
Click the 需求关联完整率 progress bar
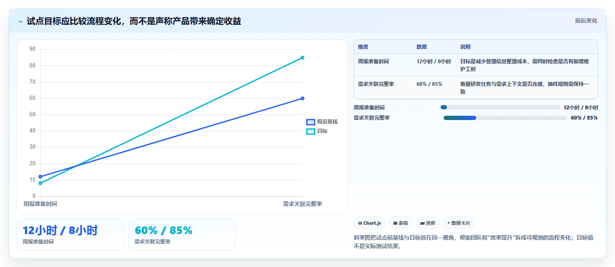coord(505,118)
